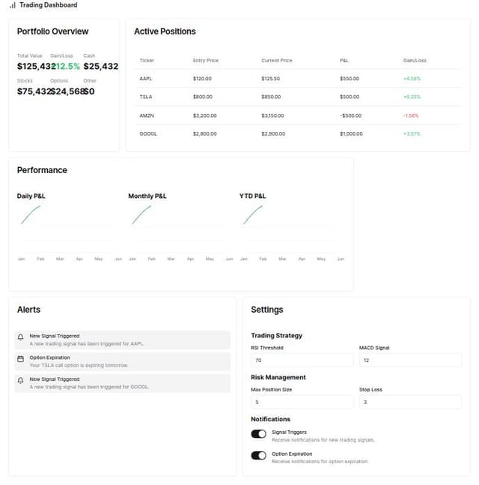This screenshot has height=485, width=479.
Task: Select the TSLA ticker row
Action: 298,97
